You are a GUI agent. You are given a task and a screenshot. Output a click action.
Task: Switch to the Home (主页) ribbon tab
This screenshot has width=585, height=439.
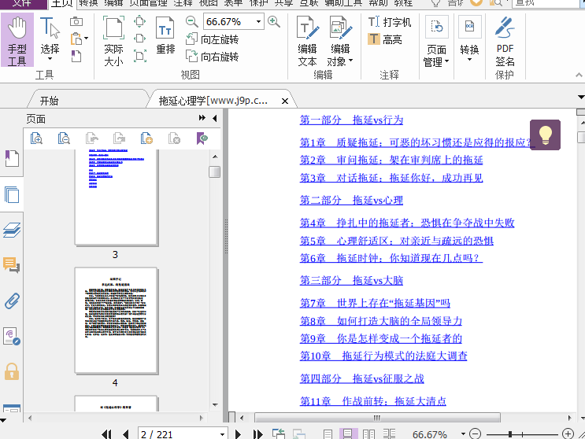pyautogui.click(x=62, y=4)
